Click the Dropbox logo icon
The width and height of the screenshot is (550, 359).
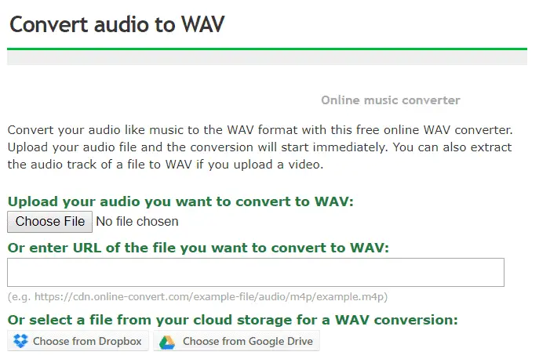[20, 341]
